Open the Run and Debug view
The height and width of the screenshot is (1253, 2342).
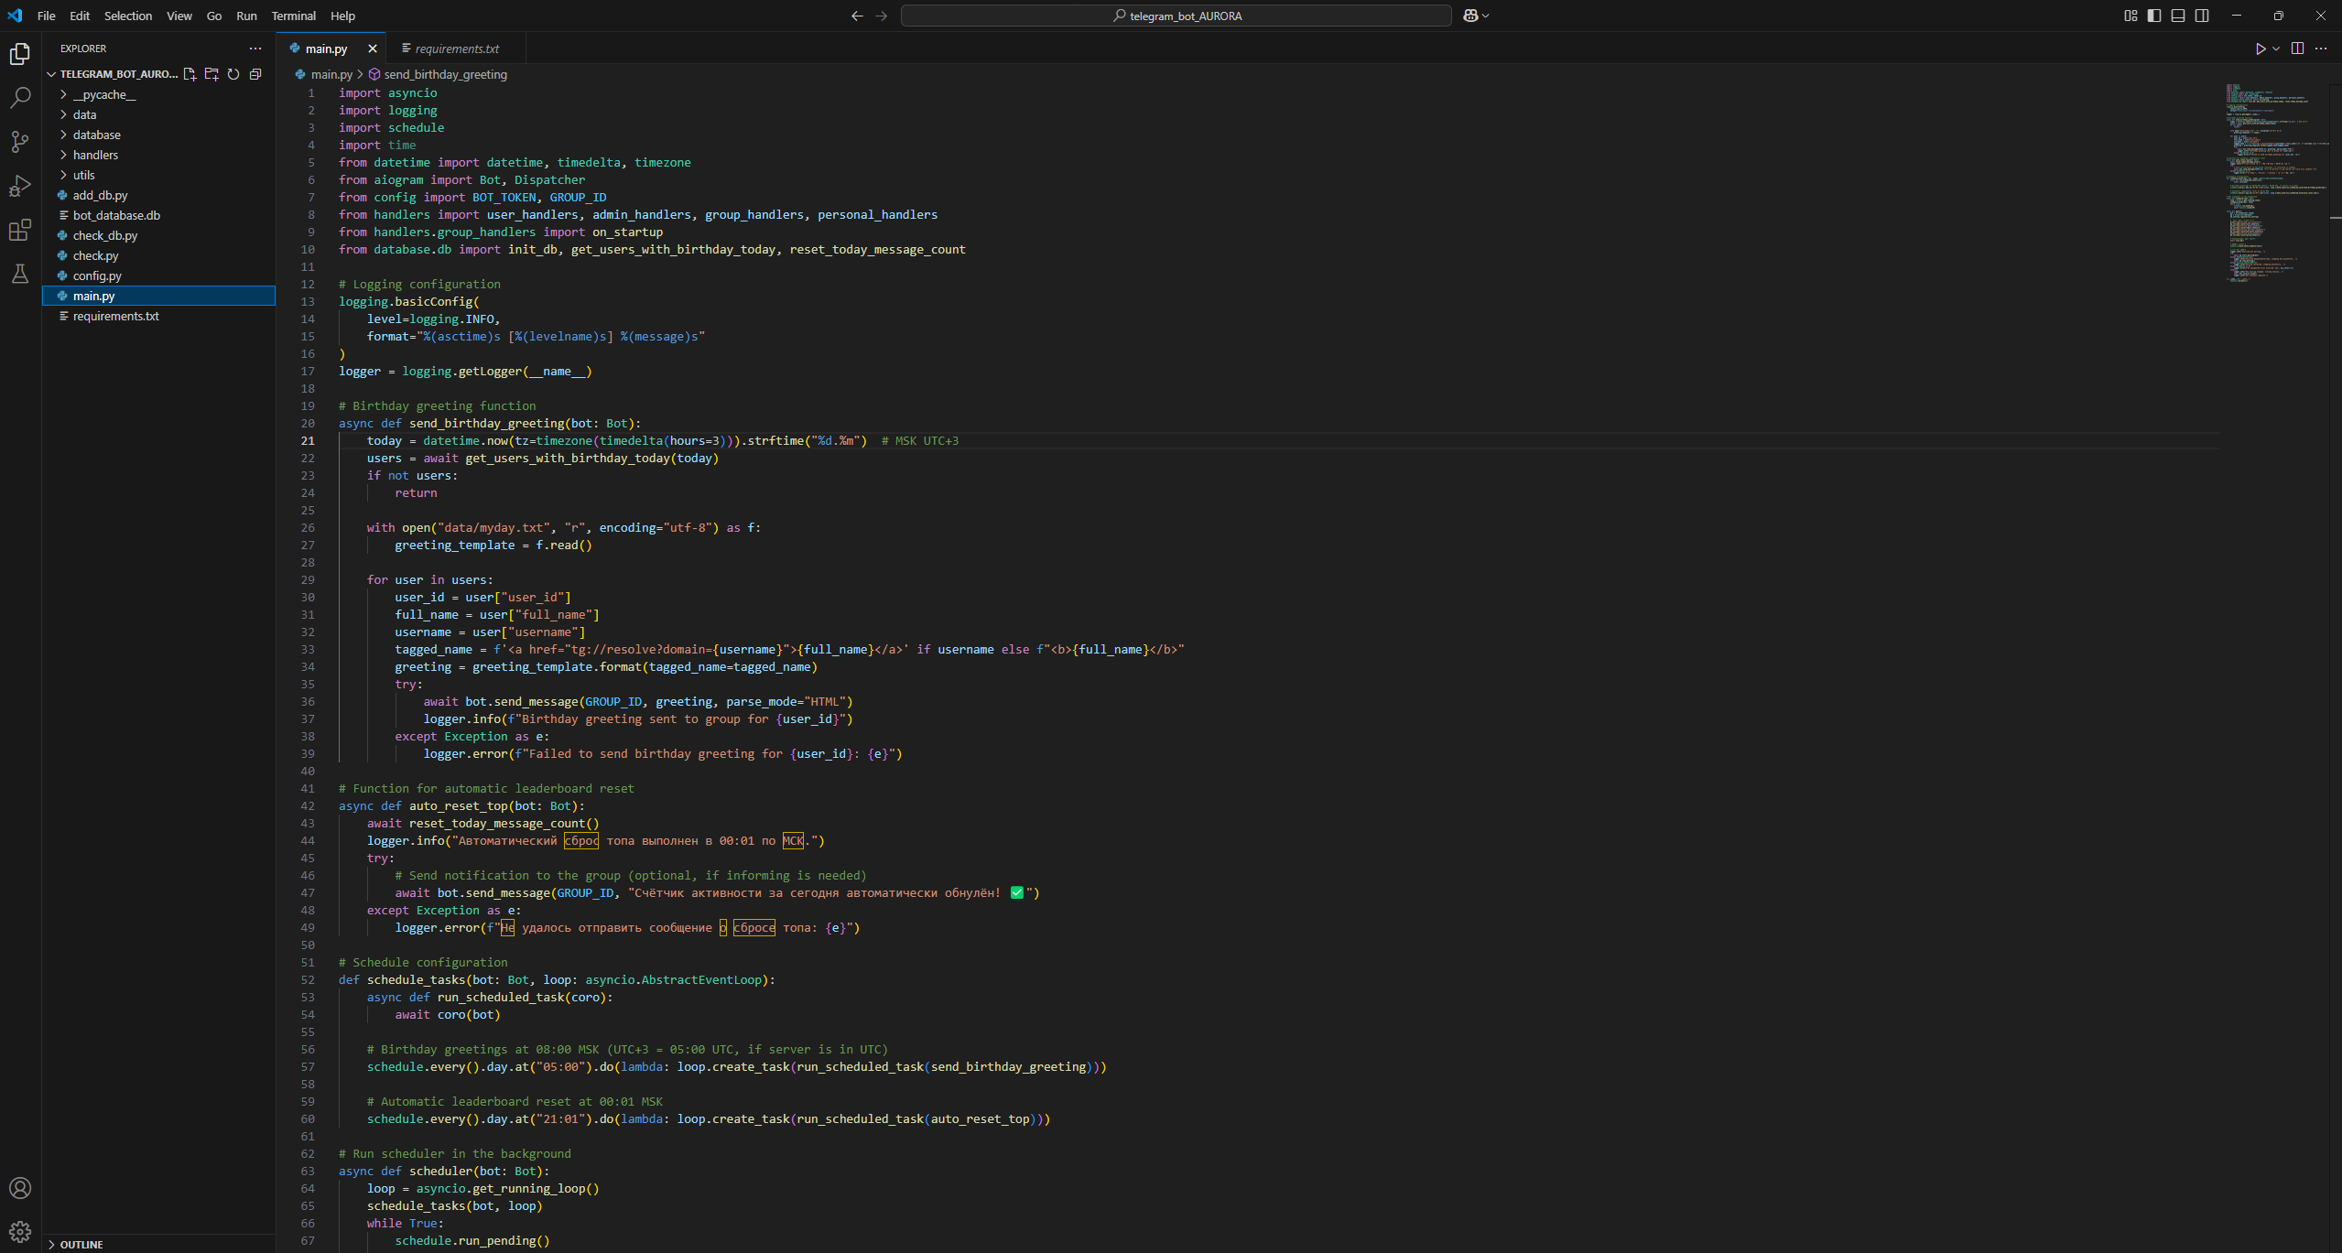[x=20, y=185]
